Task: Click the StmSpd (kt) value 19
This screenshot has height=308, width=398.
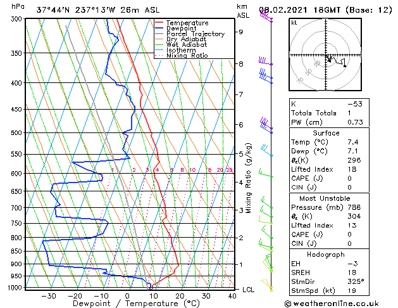Action: point(352,291)
